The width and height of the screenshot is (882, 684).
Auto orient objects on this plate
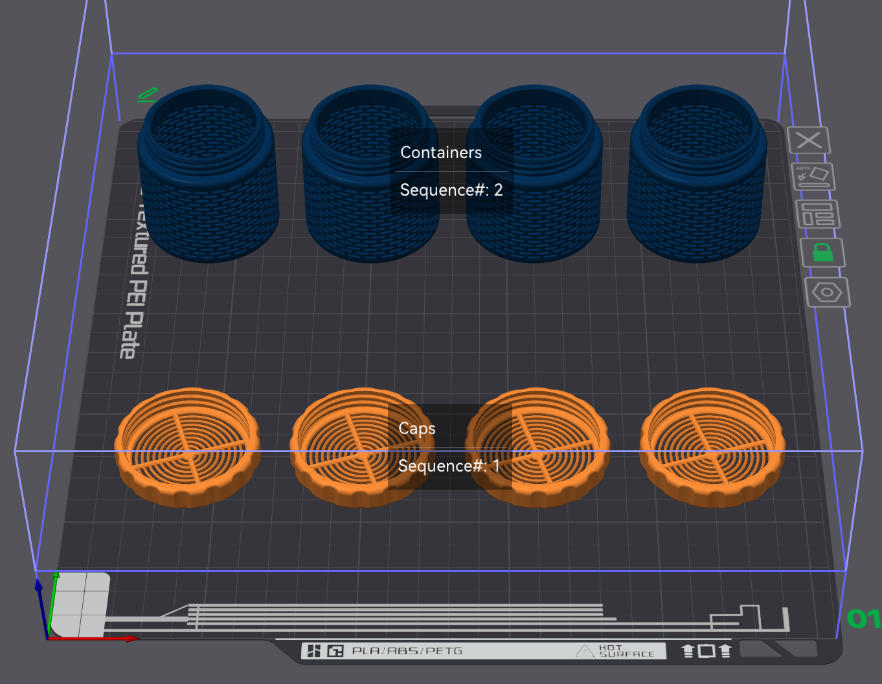point(813,176)
